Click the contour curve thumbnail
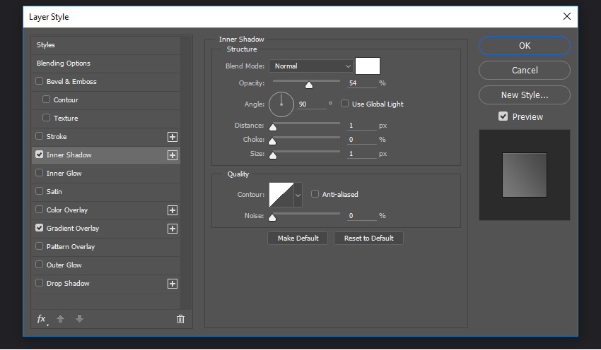The width and height of the screenshot is (601, 350). coord(281,195)
